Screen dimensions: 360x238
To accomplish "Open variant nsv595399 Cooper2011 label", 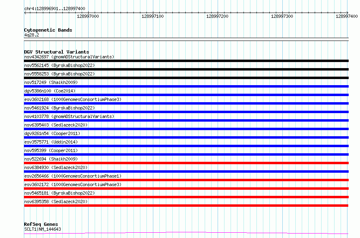I will pyautogui.click(x=51, y=150).
